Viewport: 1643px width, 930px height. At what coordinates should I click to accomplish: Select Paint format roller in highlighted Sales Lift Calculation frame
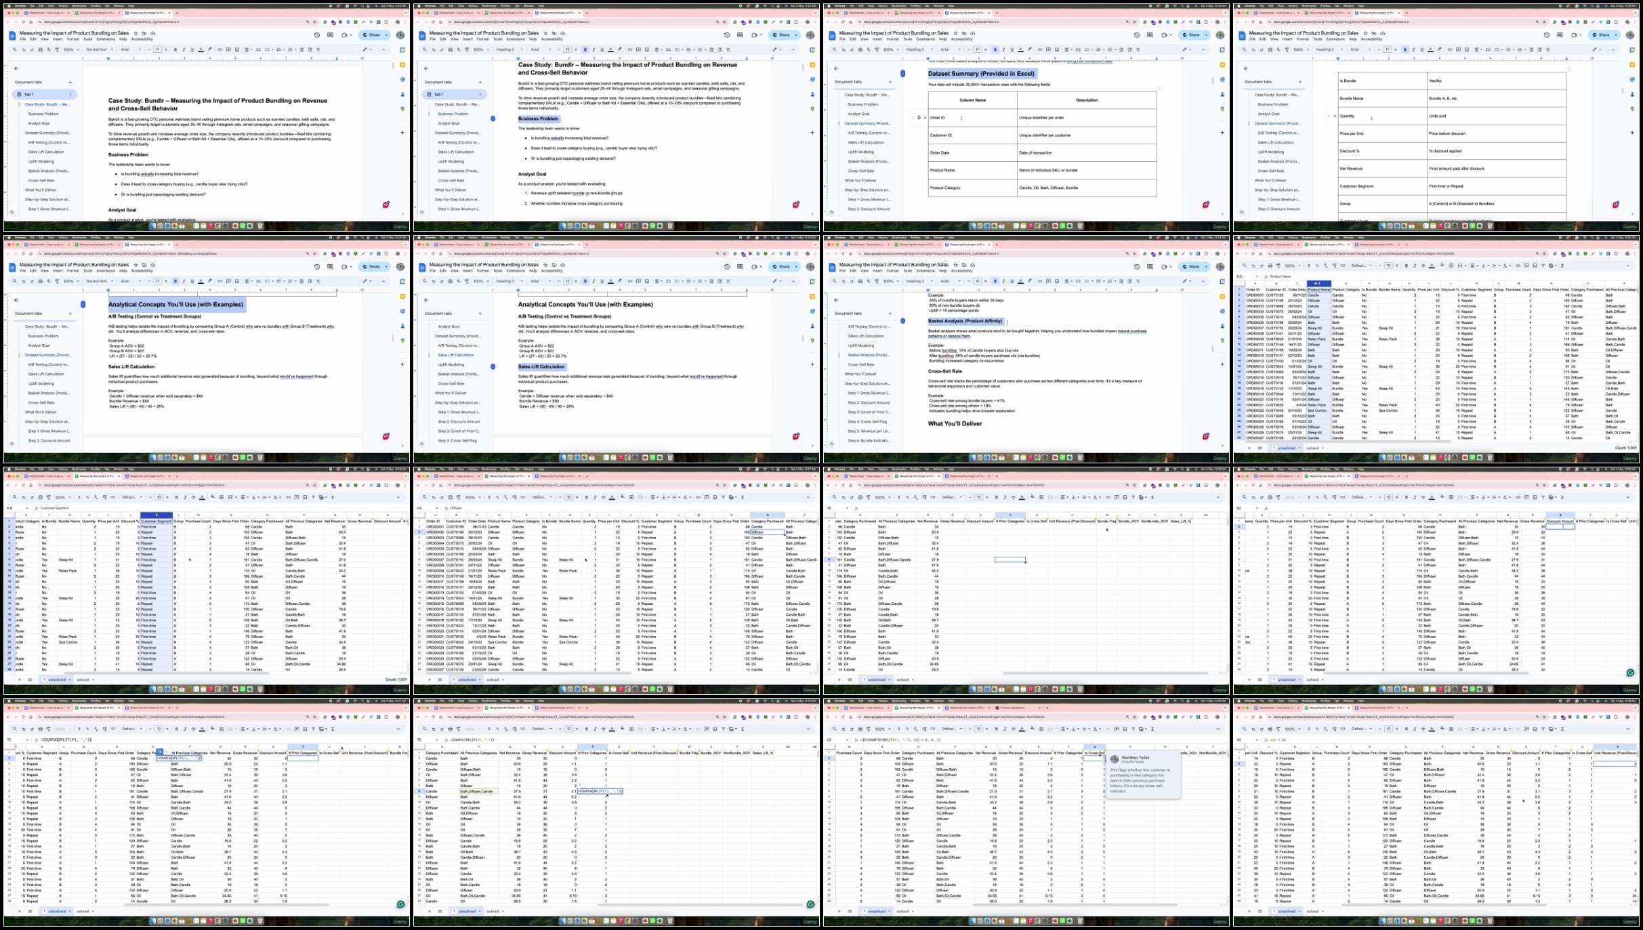(467, 281)
